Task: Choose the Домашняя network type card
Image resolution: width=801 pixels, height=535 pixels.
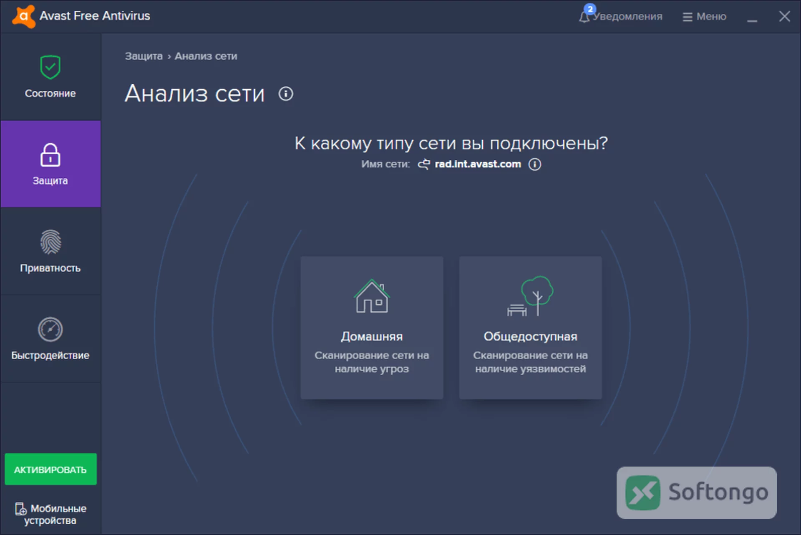Action: 372,328
